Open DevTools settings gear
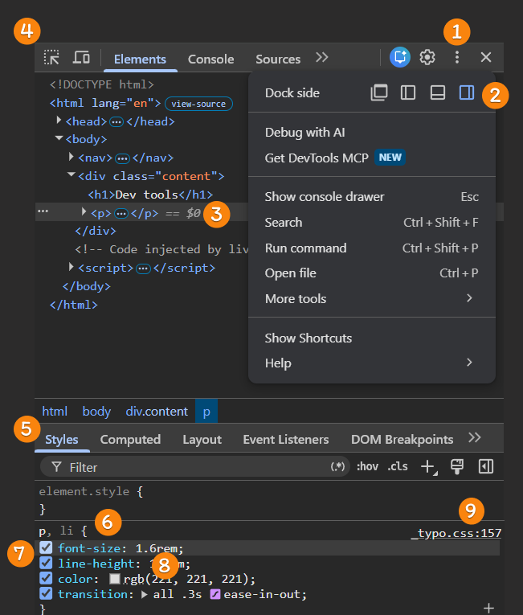 tap(427, 57)
